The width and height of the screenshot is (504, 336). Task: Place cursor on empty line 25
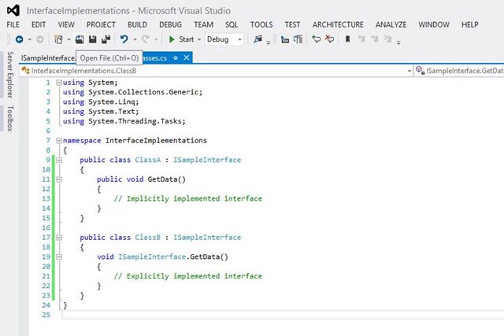tap(283, 315)
